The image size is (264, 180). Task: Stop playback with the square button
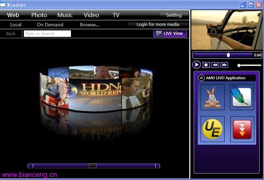click(x=206, y=65)
